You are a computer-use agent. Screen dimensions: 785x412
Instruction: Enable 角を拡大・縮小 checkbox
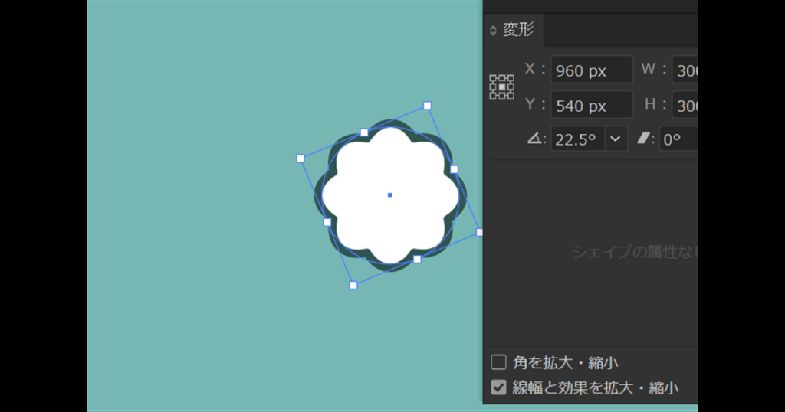pyautogui.click(x=499, y=362)
